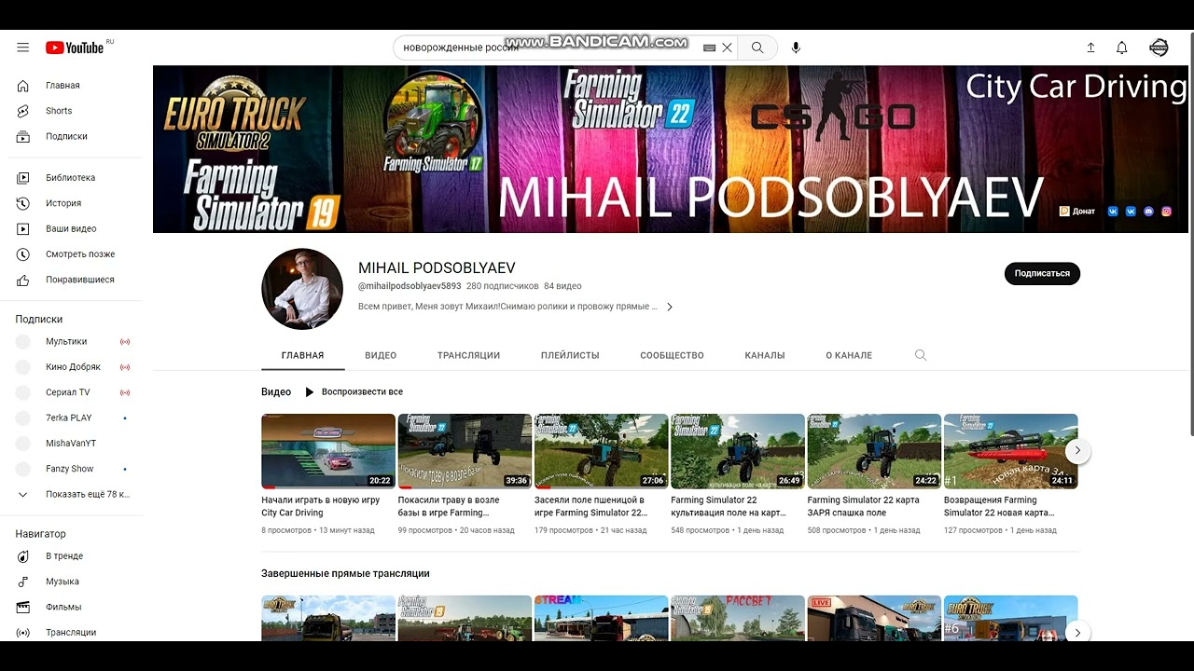
Task: Click Воспроизвести все play button
Action: pos(354,392)
